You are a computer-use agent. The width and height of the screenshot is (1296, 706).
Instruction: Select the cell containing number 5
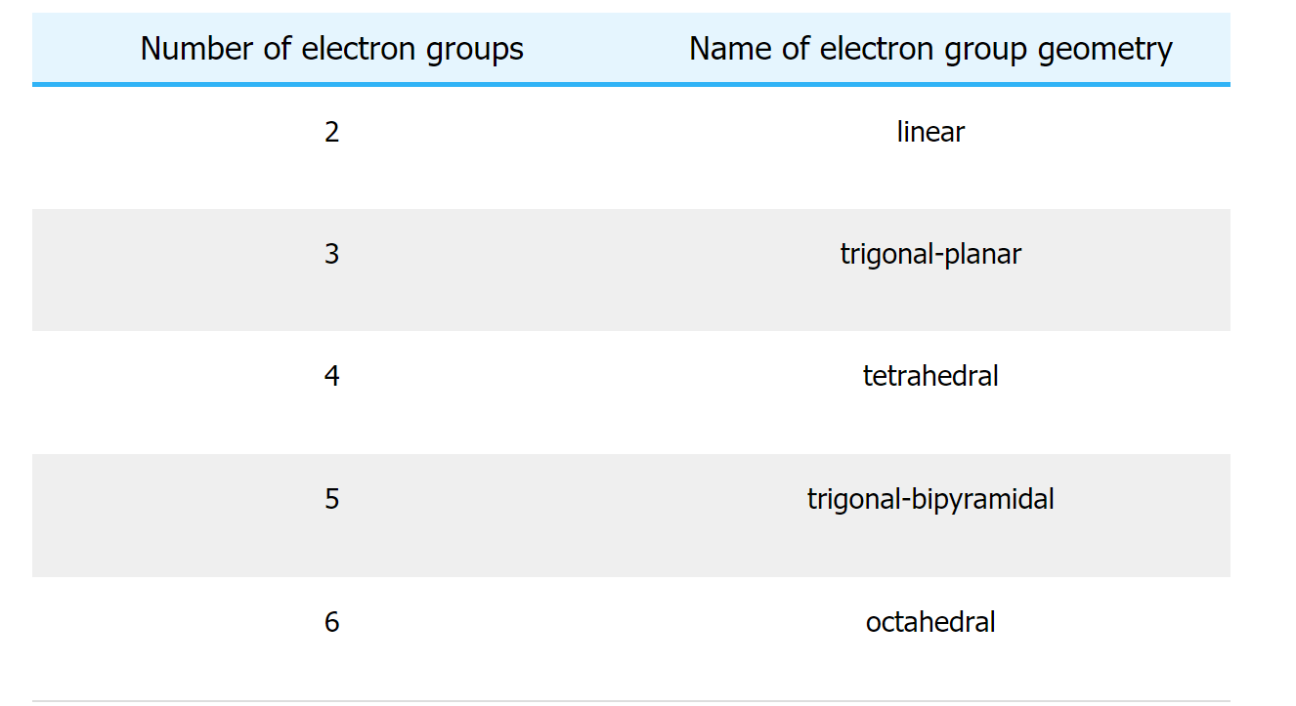click(x=332, y=499)
